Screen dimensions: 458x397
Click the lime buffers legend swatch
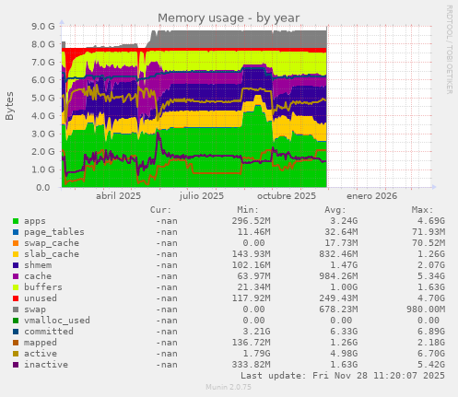click(16, 287)
